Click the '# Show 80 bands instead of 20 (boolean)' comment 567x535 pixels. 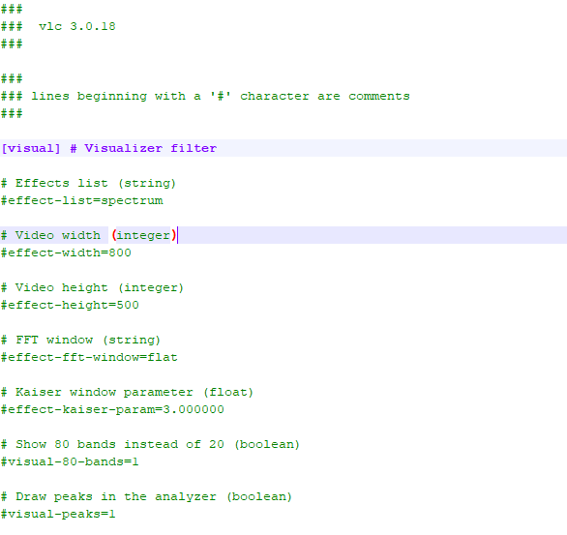coord(150,444)
